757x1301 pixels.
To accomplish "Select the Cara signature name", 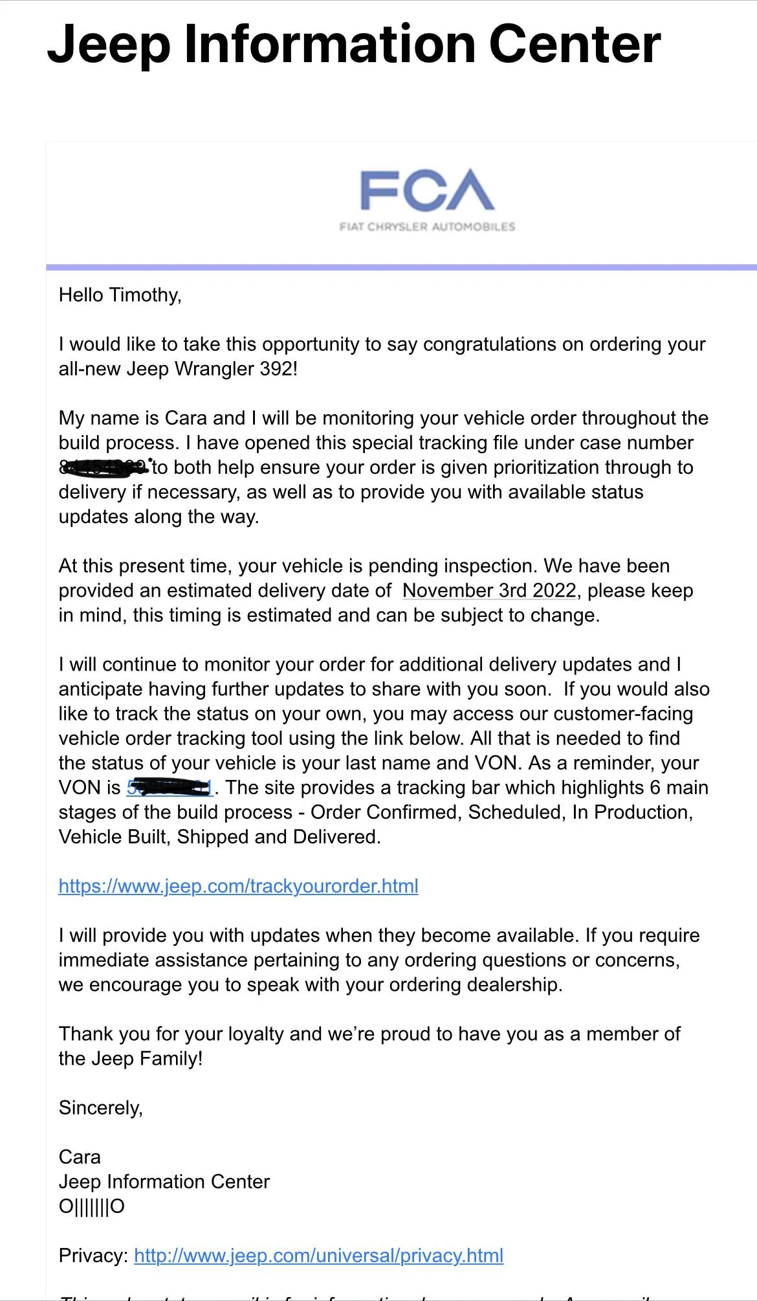I will [x=80, y=1157].
